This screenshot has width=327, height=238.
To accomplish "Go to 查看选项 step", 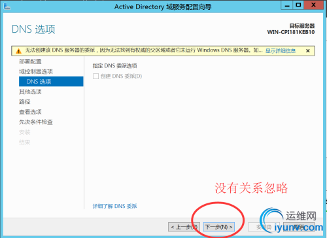I will [x=30, y=112].
